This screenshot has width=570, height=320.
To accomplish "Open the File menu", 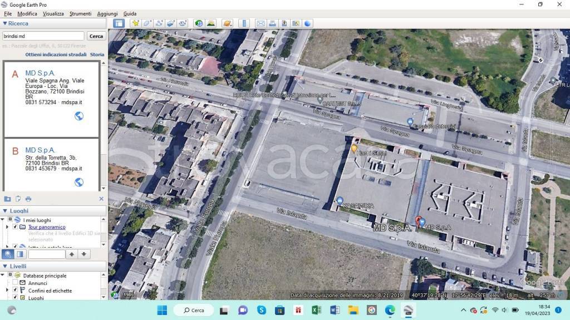I will [8, 13].
